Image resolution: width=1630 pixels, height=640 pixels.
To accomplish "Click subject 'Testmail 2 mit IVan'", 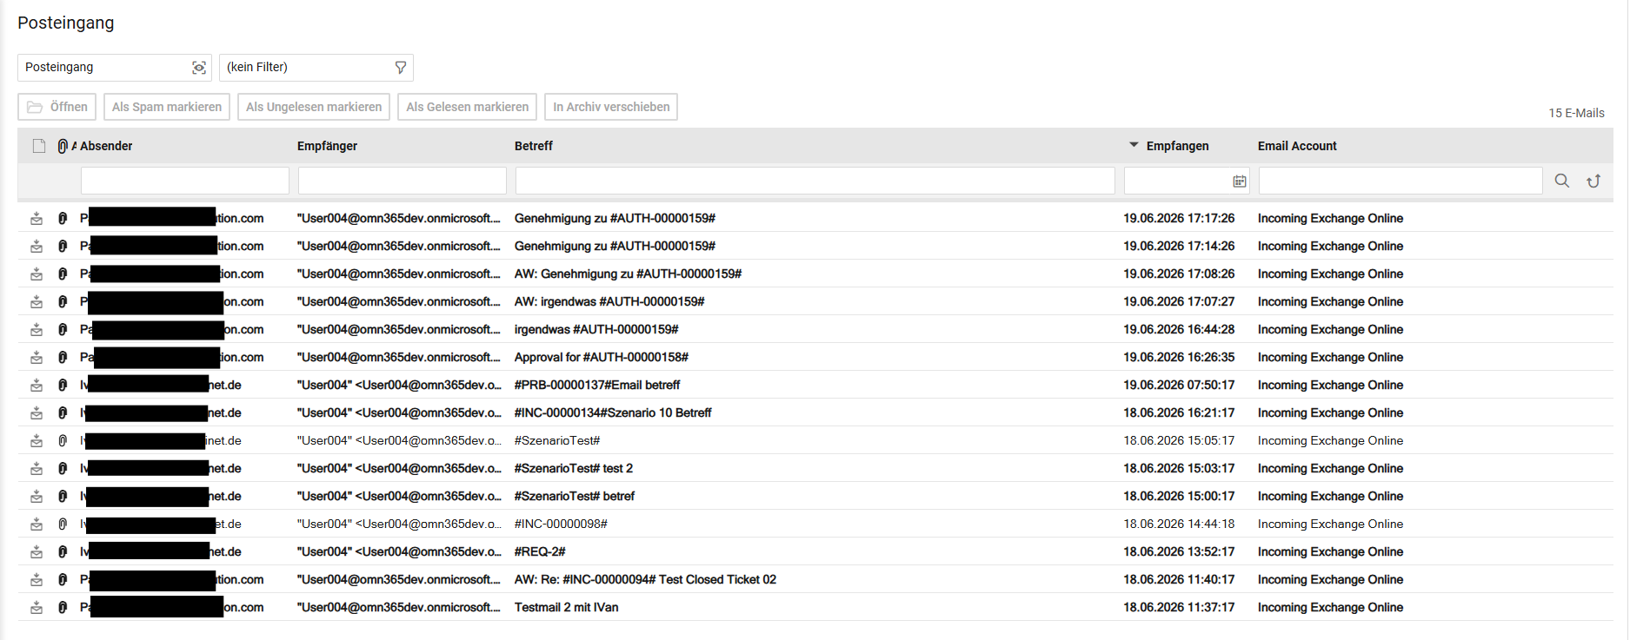I will (567, 607).
